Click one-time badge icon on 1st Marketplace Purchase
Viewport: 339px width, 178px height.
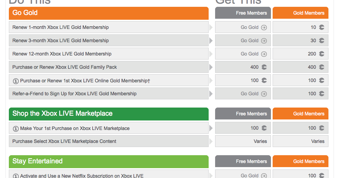click(15, 129)
